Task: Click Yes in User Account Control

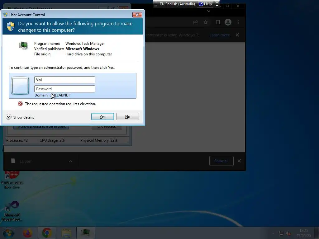Action: tap(102, 117)
